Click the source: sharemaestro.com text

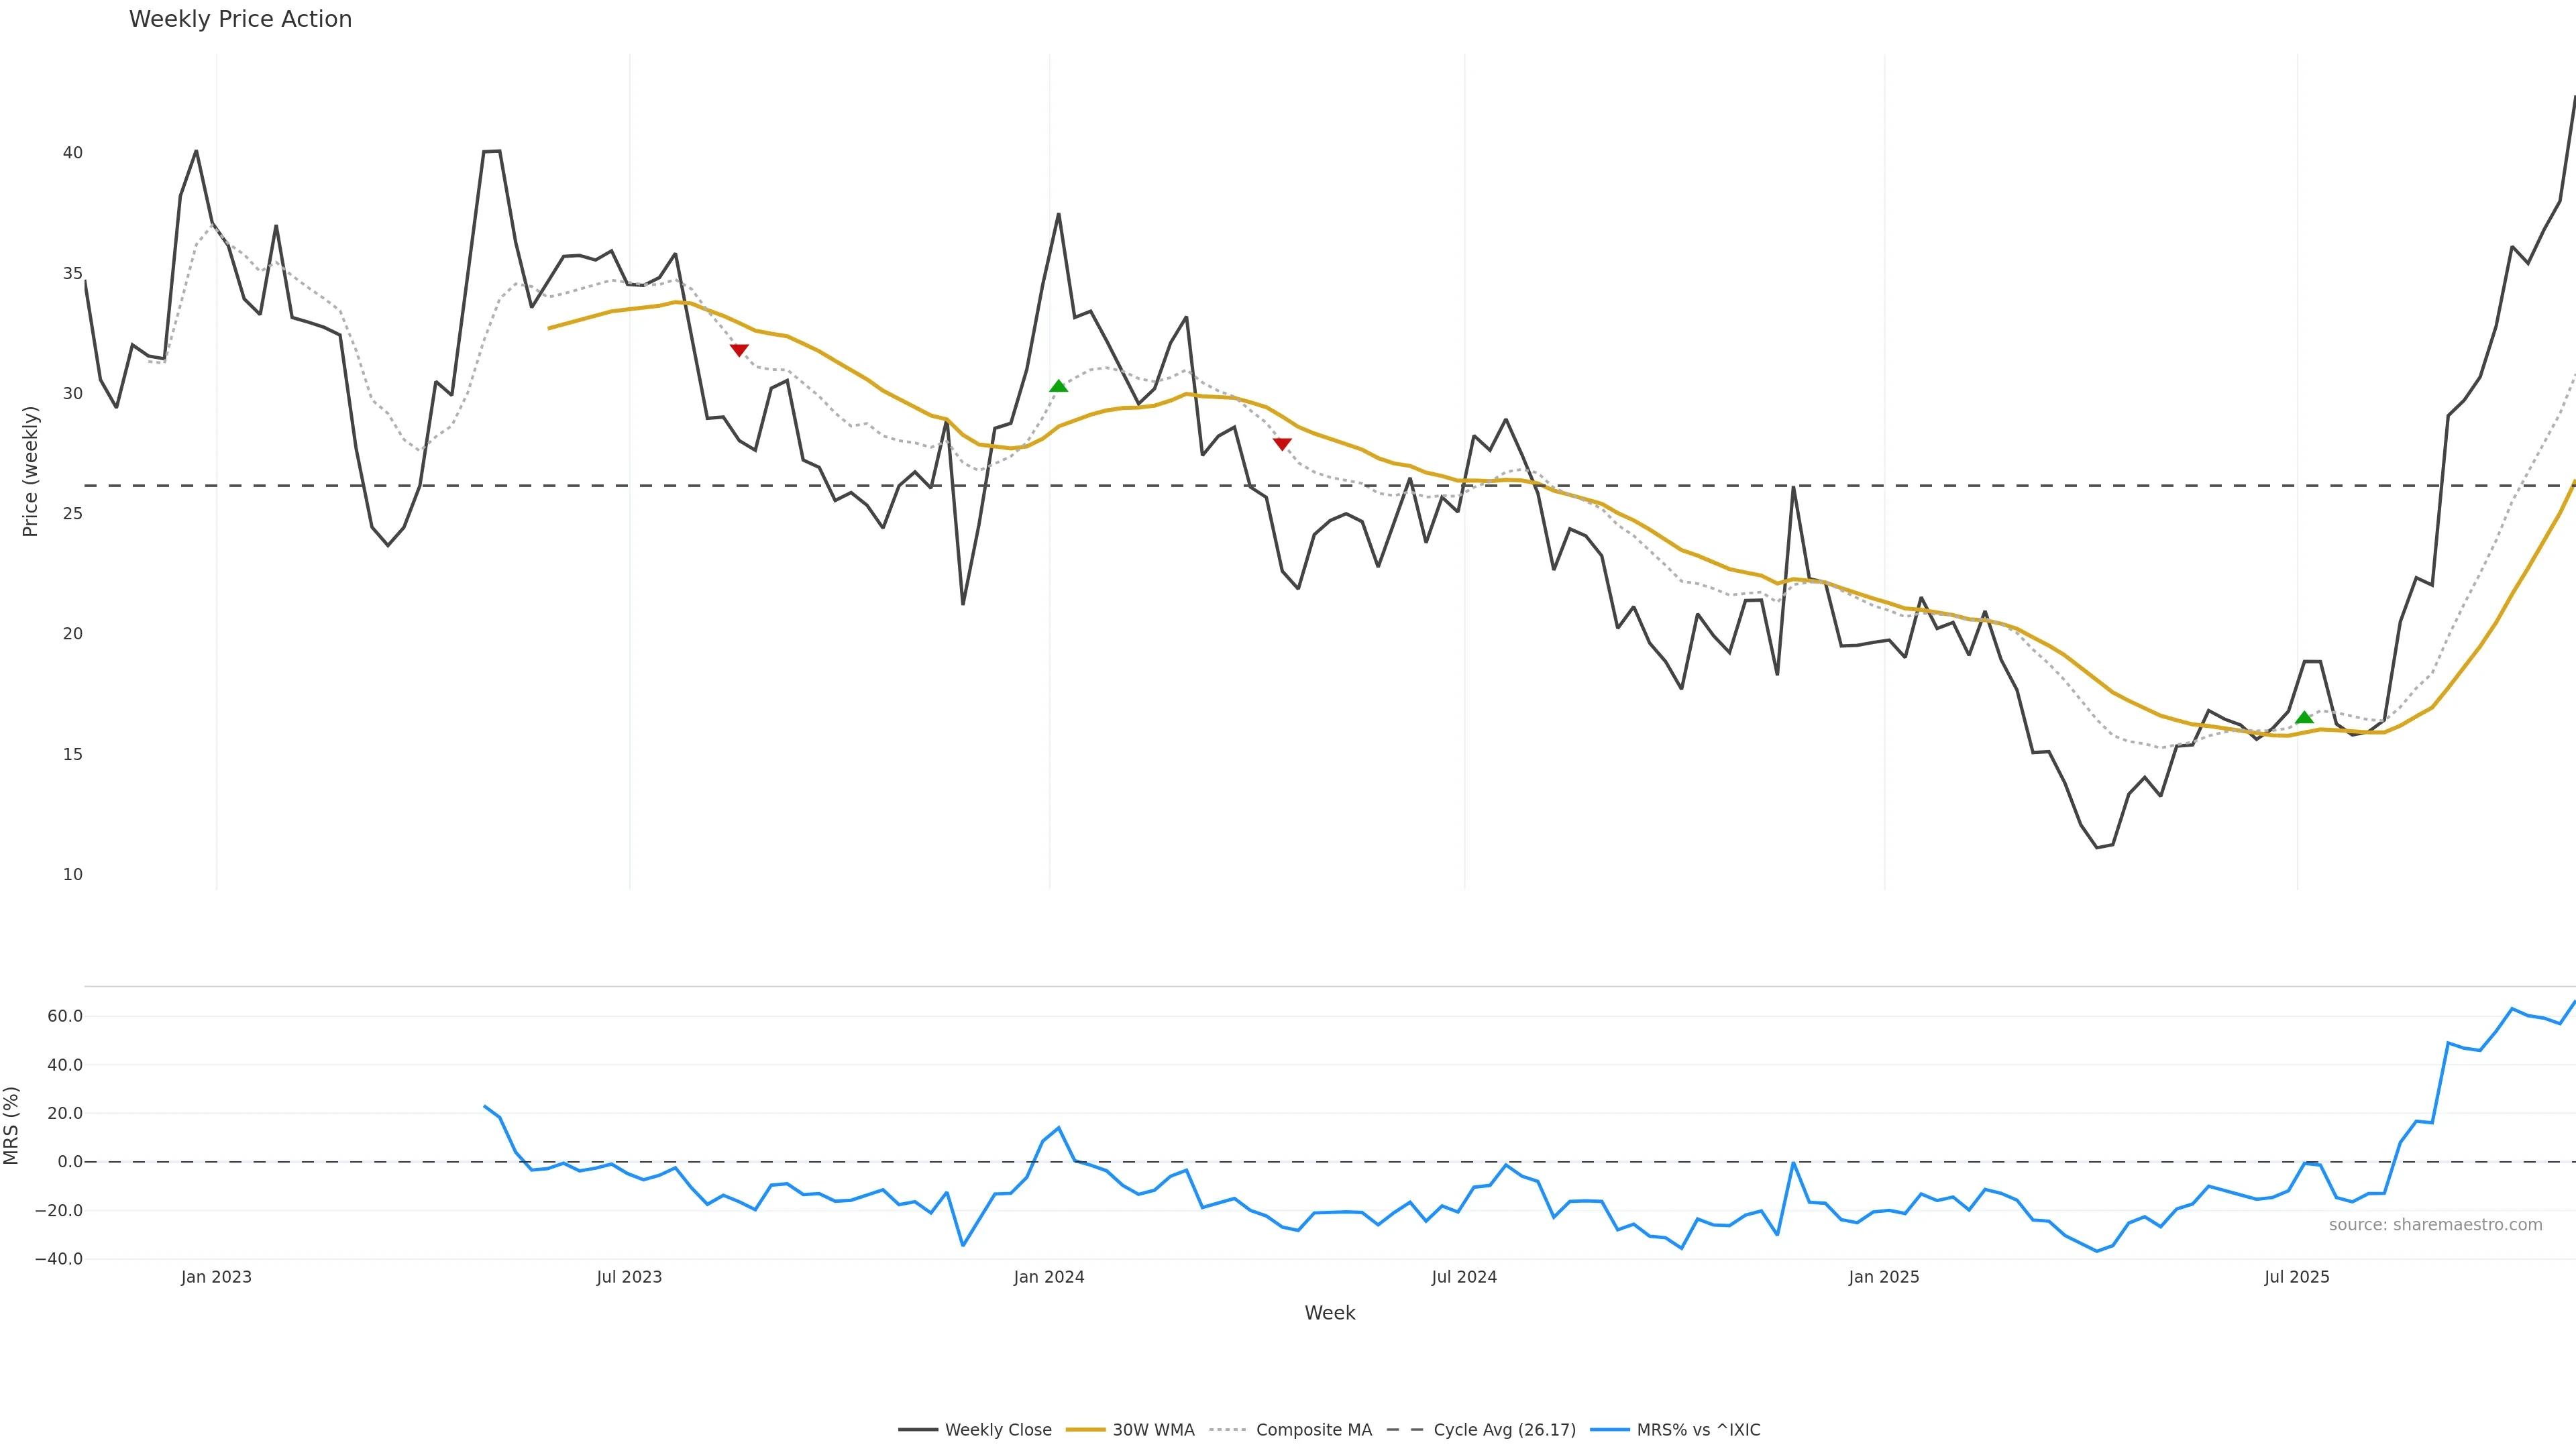2435,1225
